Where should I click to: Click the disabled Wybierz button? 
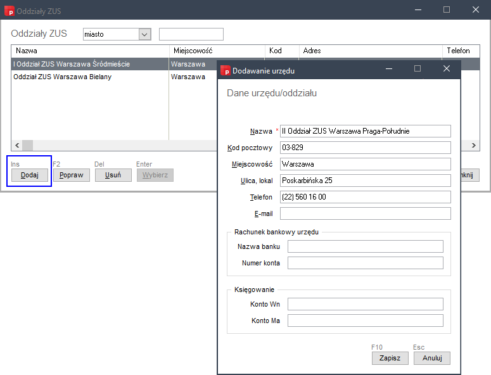point(155,175)
